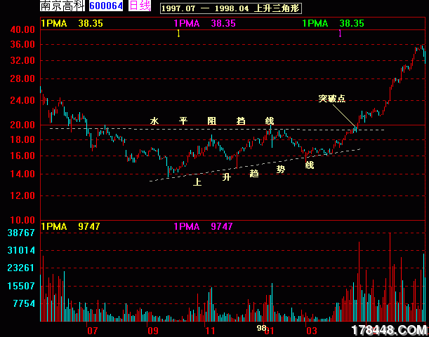Switch to the 日线 daily chart period
The image size is (429, 337).
click(140, 6)
